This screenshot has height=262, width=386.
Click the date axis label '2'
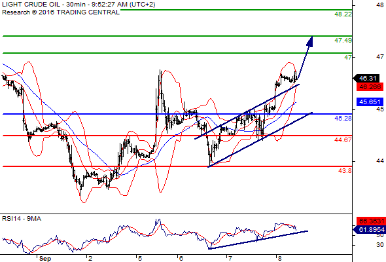coord(90,258)
